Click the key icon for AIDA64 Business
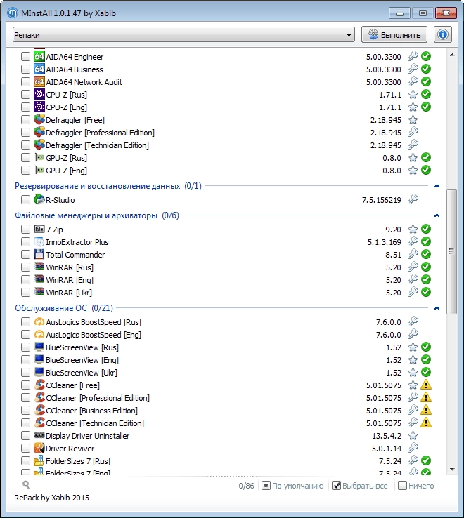 (413, 69)
